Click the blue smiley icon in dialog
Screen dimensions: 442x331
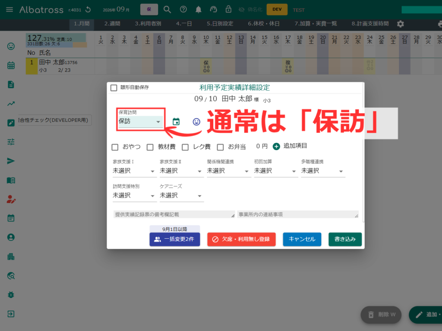click(x=196, y=122)
